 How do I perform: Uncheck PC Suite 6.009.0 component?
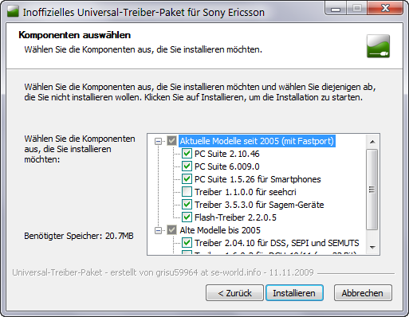tap(187, 166)
